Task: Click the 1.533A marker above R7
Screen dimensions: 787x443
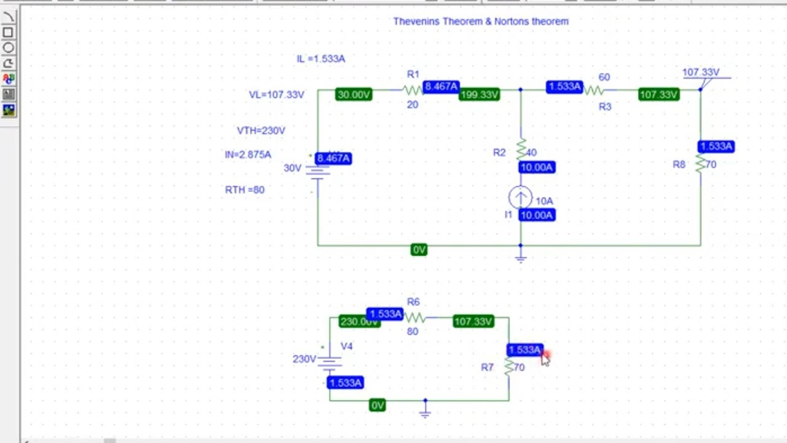Action: pyautogui.click(x=524, y=349)
